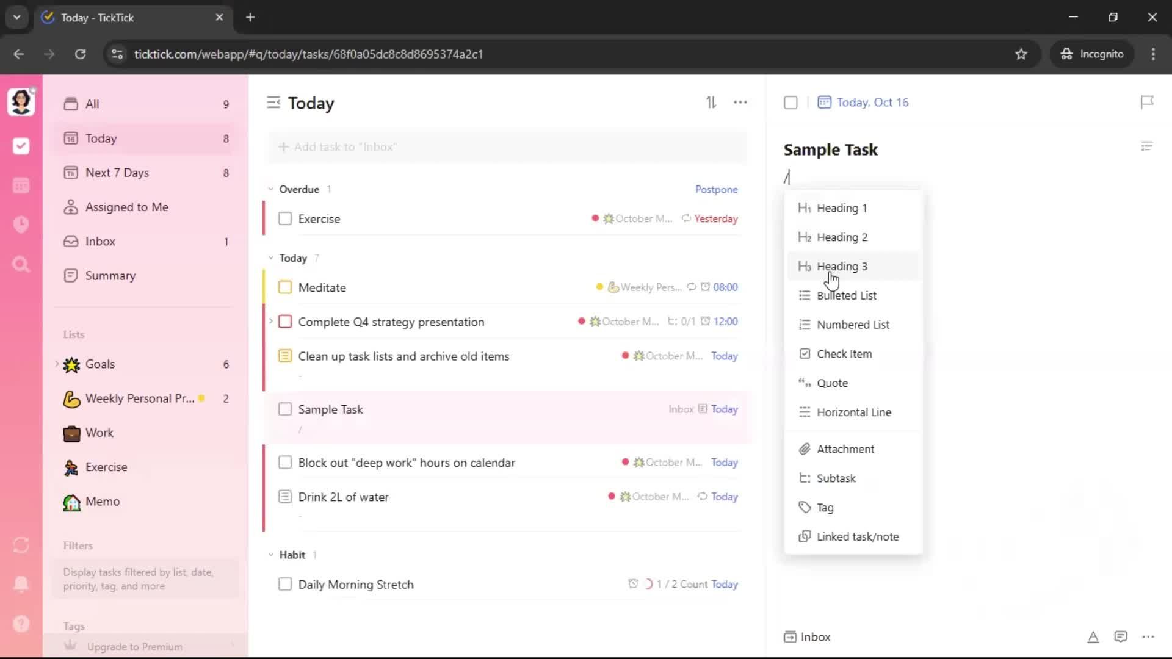Open Next 7 Days smart list
Screen dimensions: 1172x659
click(117, 173)
